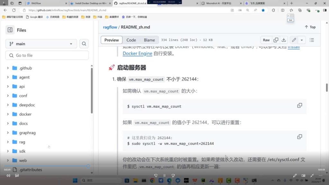The width and height of the screenshot is (329, 185).
Task: Switch to RAGFlow browser tab
Action: click(47, 3)
